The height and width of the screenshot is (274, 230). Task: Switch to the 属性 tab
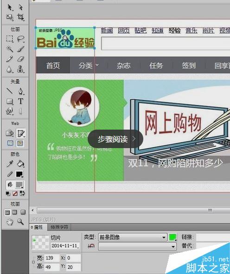pyautogui.click(x=38, y=227)
